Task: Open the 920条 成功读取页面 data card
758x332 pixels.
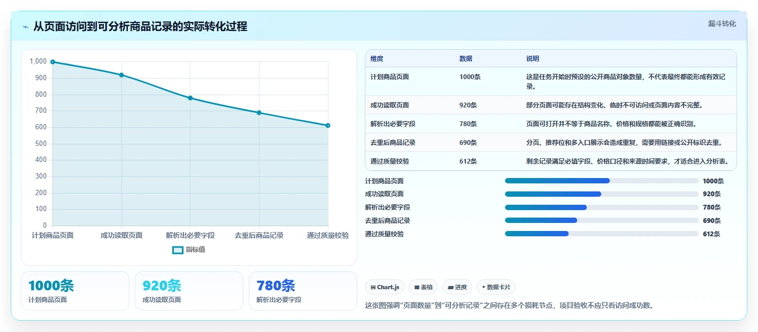Action: 189,291
